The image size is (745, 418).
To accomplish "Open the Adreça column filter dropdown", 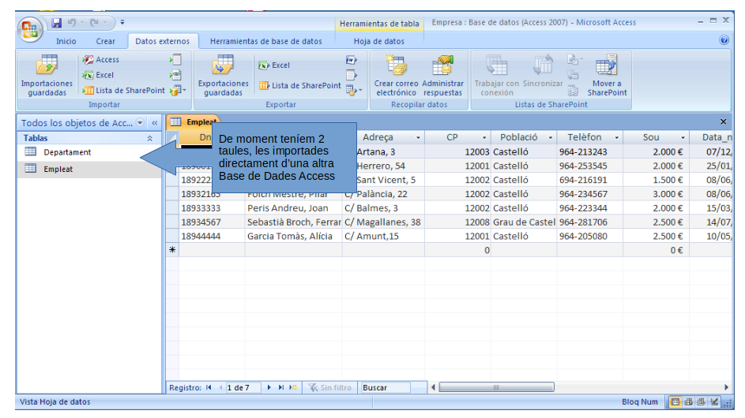I will [x=418, y=137].
